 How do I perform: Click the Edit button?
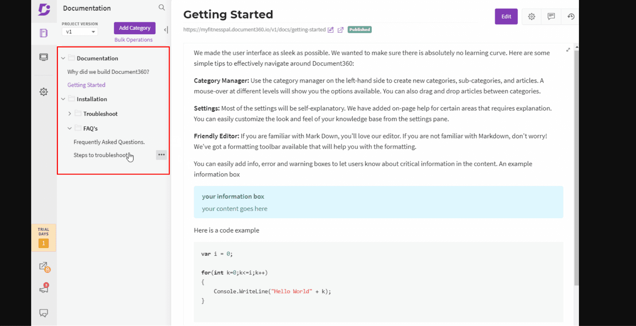coord(506,17)
